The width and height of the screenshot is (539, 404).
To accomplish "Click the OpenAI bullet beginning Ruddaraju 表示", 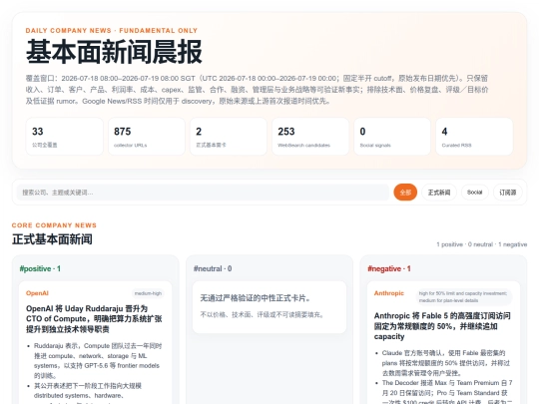I will click(98, 361).
